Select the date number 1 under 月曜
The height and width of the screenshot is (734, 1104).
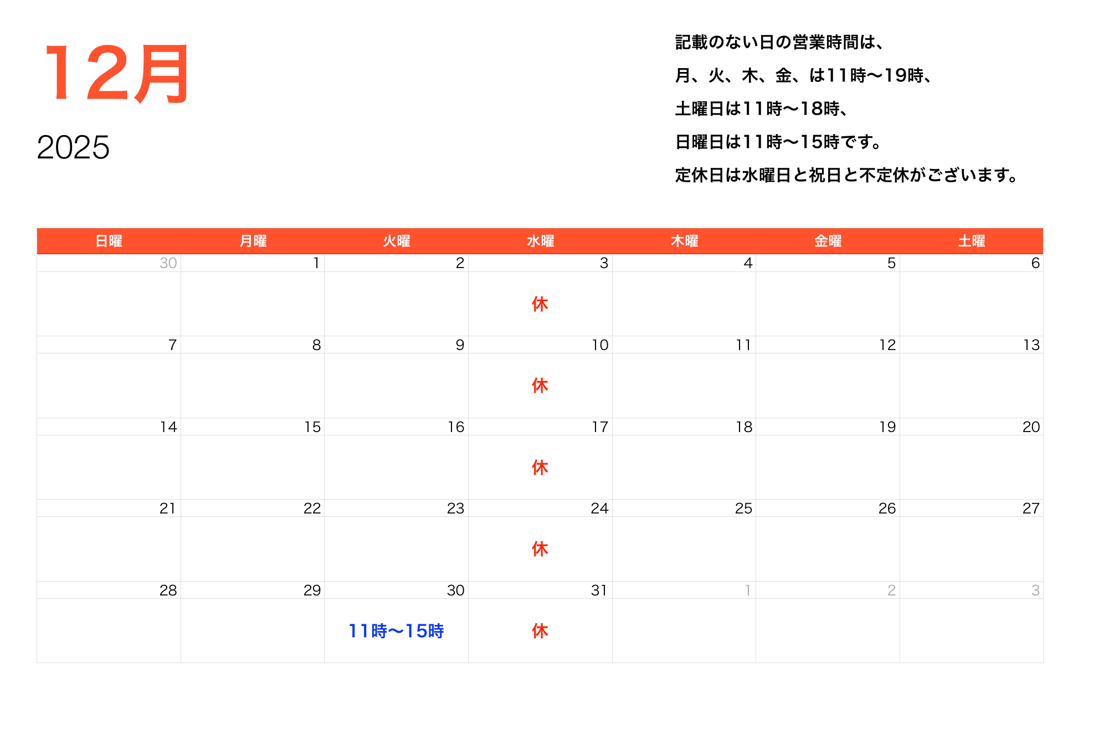316,263
